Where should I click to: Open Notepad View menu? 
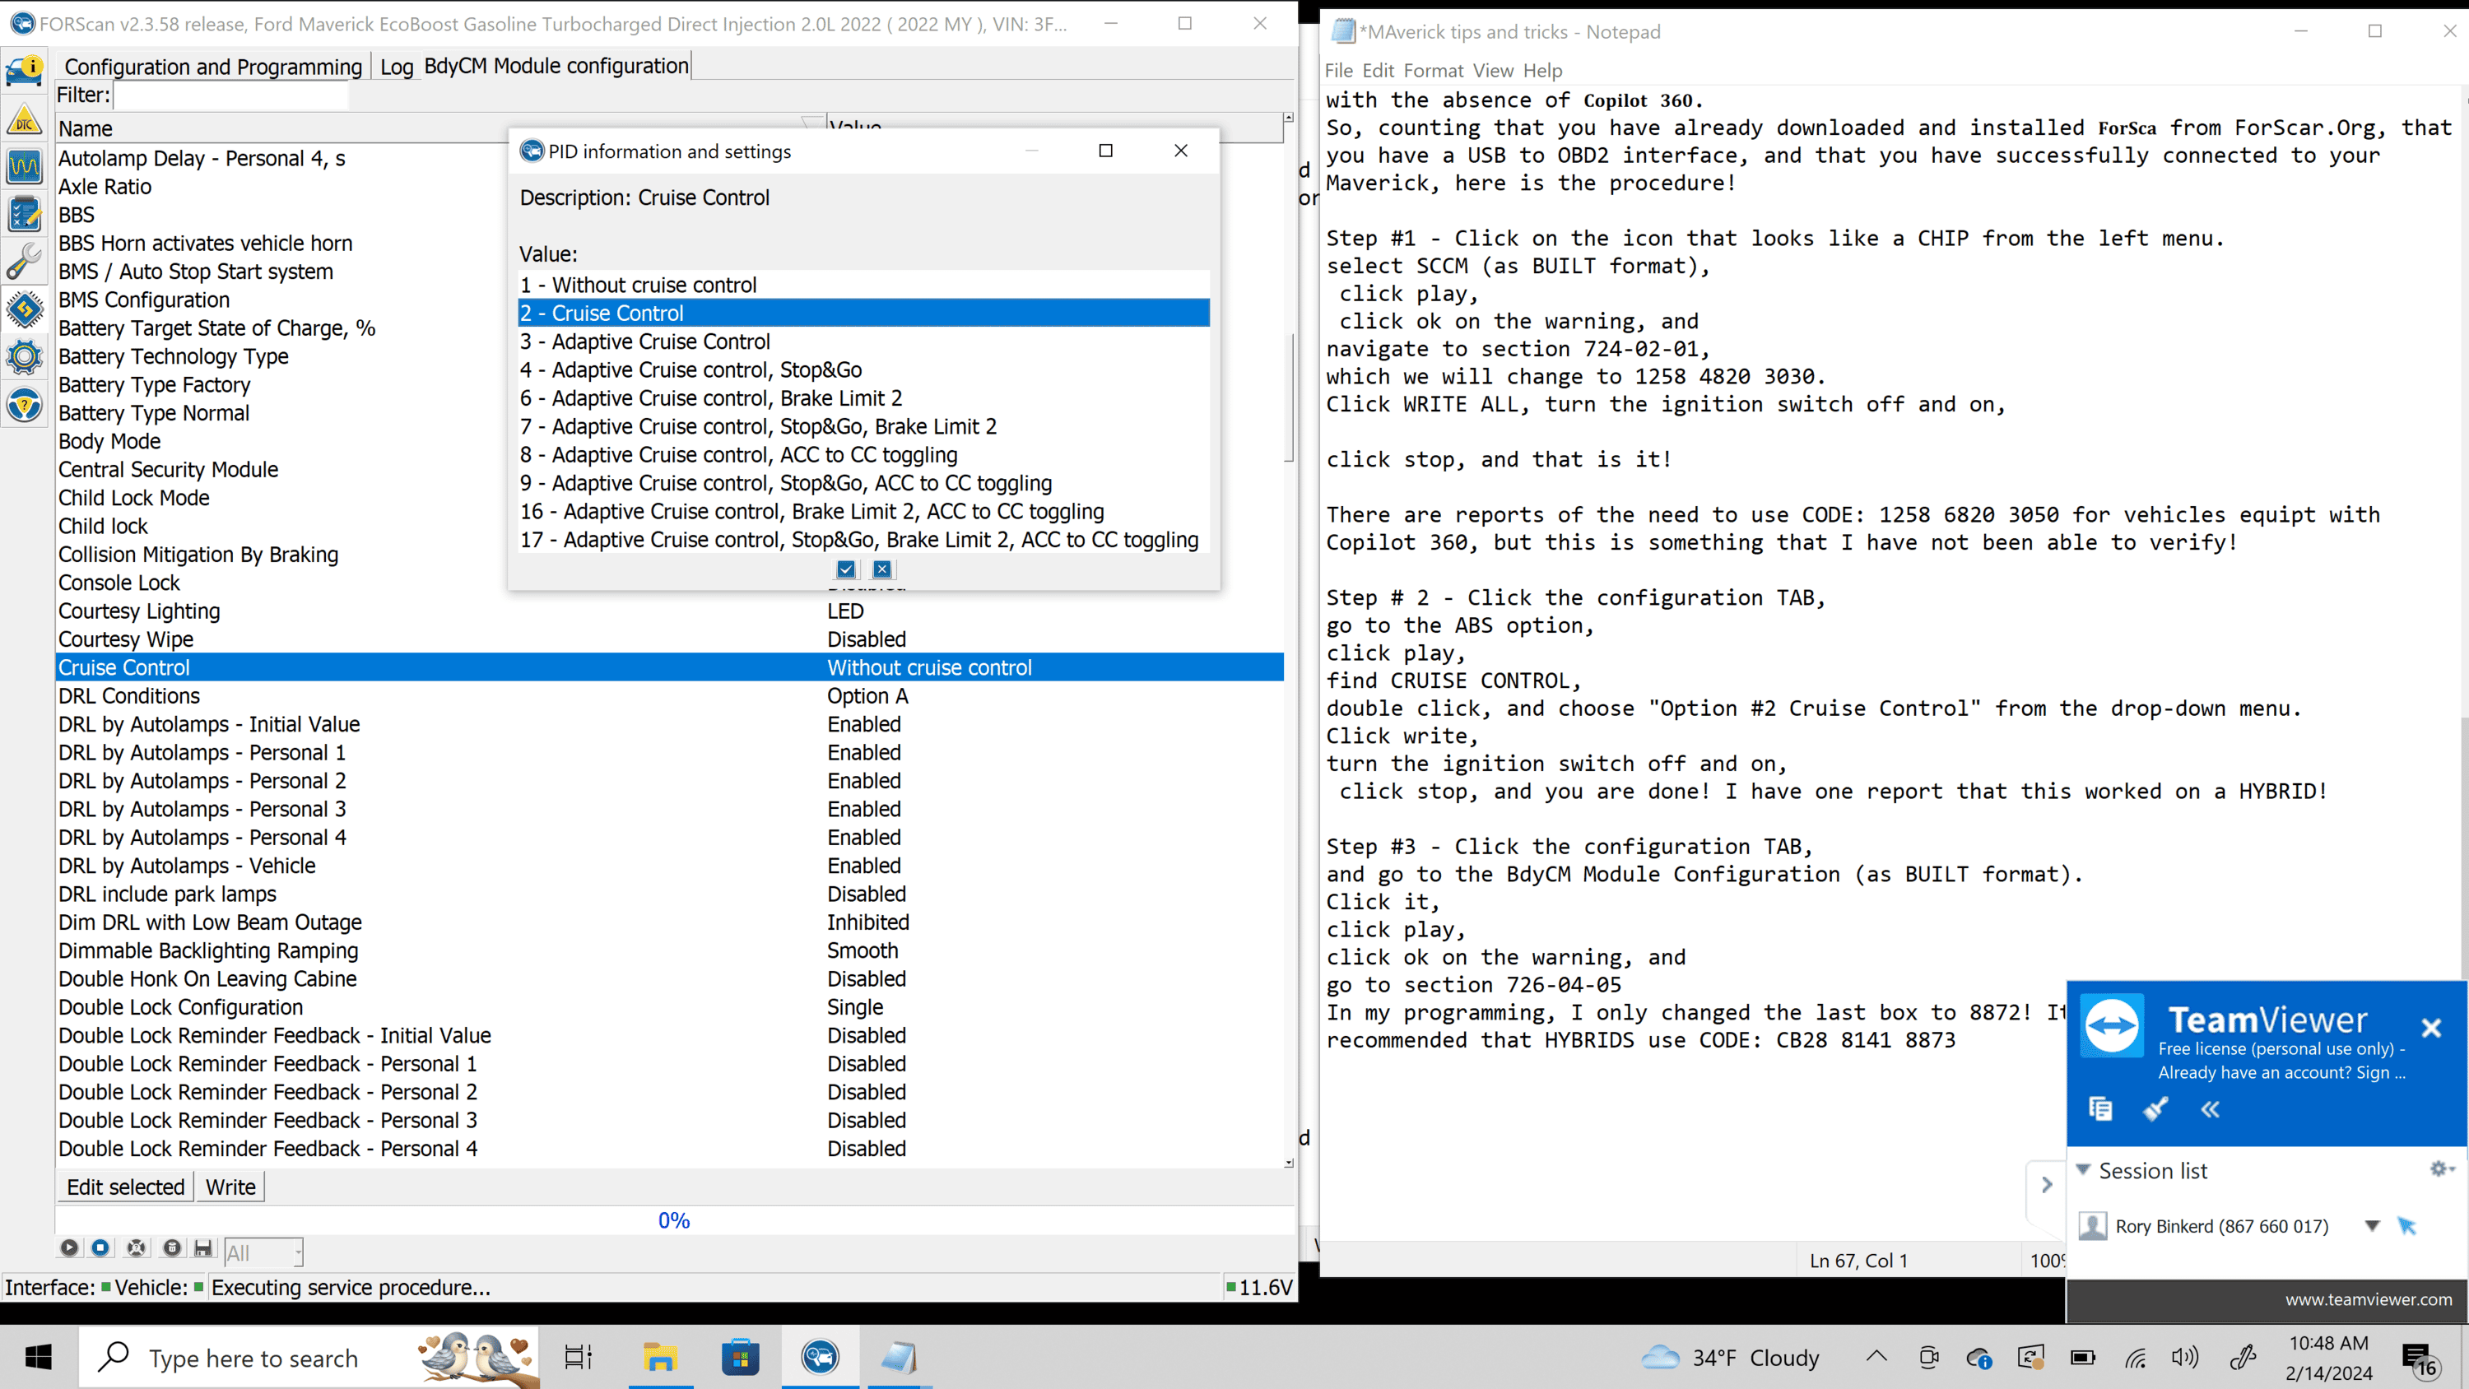(x=1492, y=71)
